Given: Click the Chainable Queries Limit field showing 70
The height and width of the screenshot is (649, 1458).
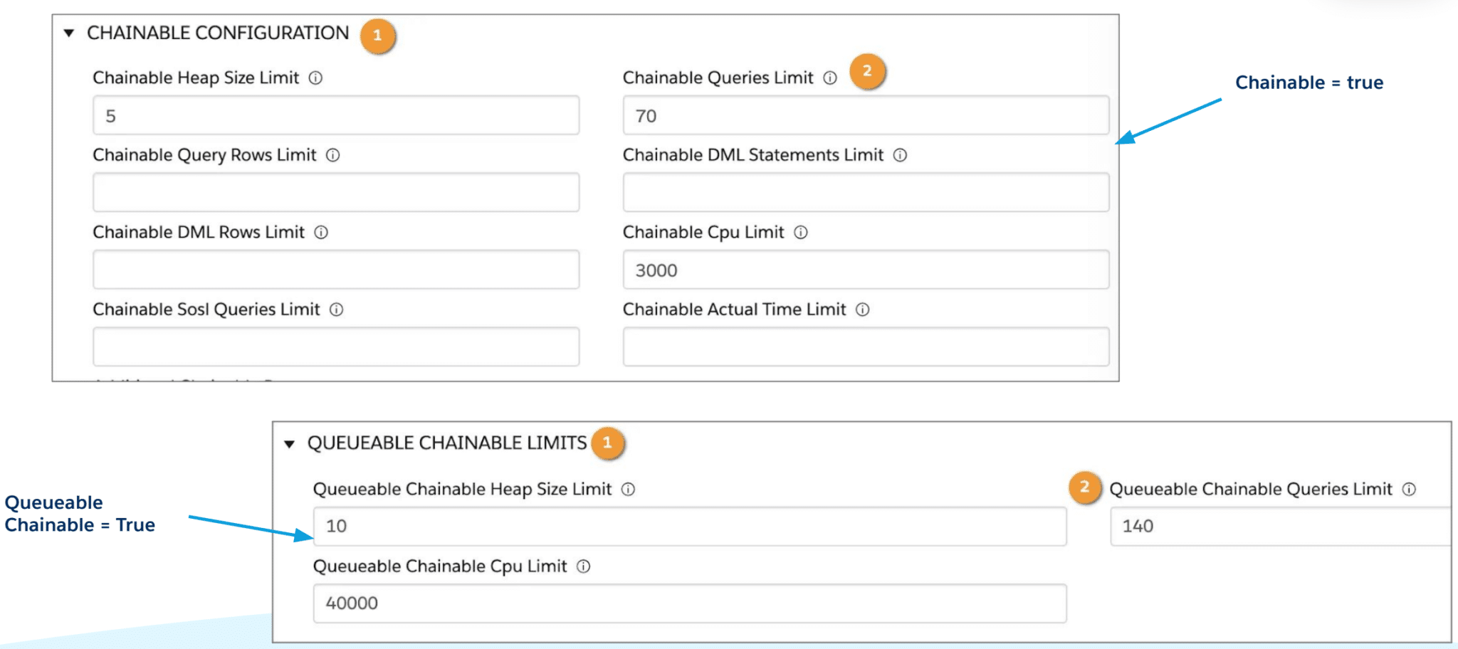Looking at the screenshot, I should (x=866, y=116).
